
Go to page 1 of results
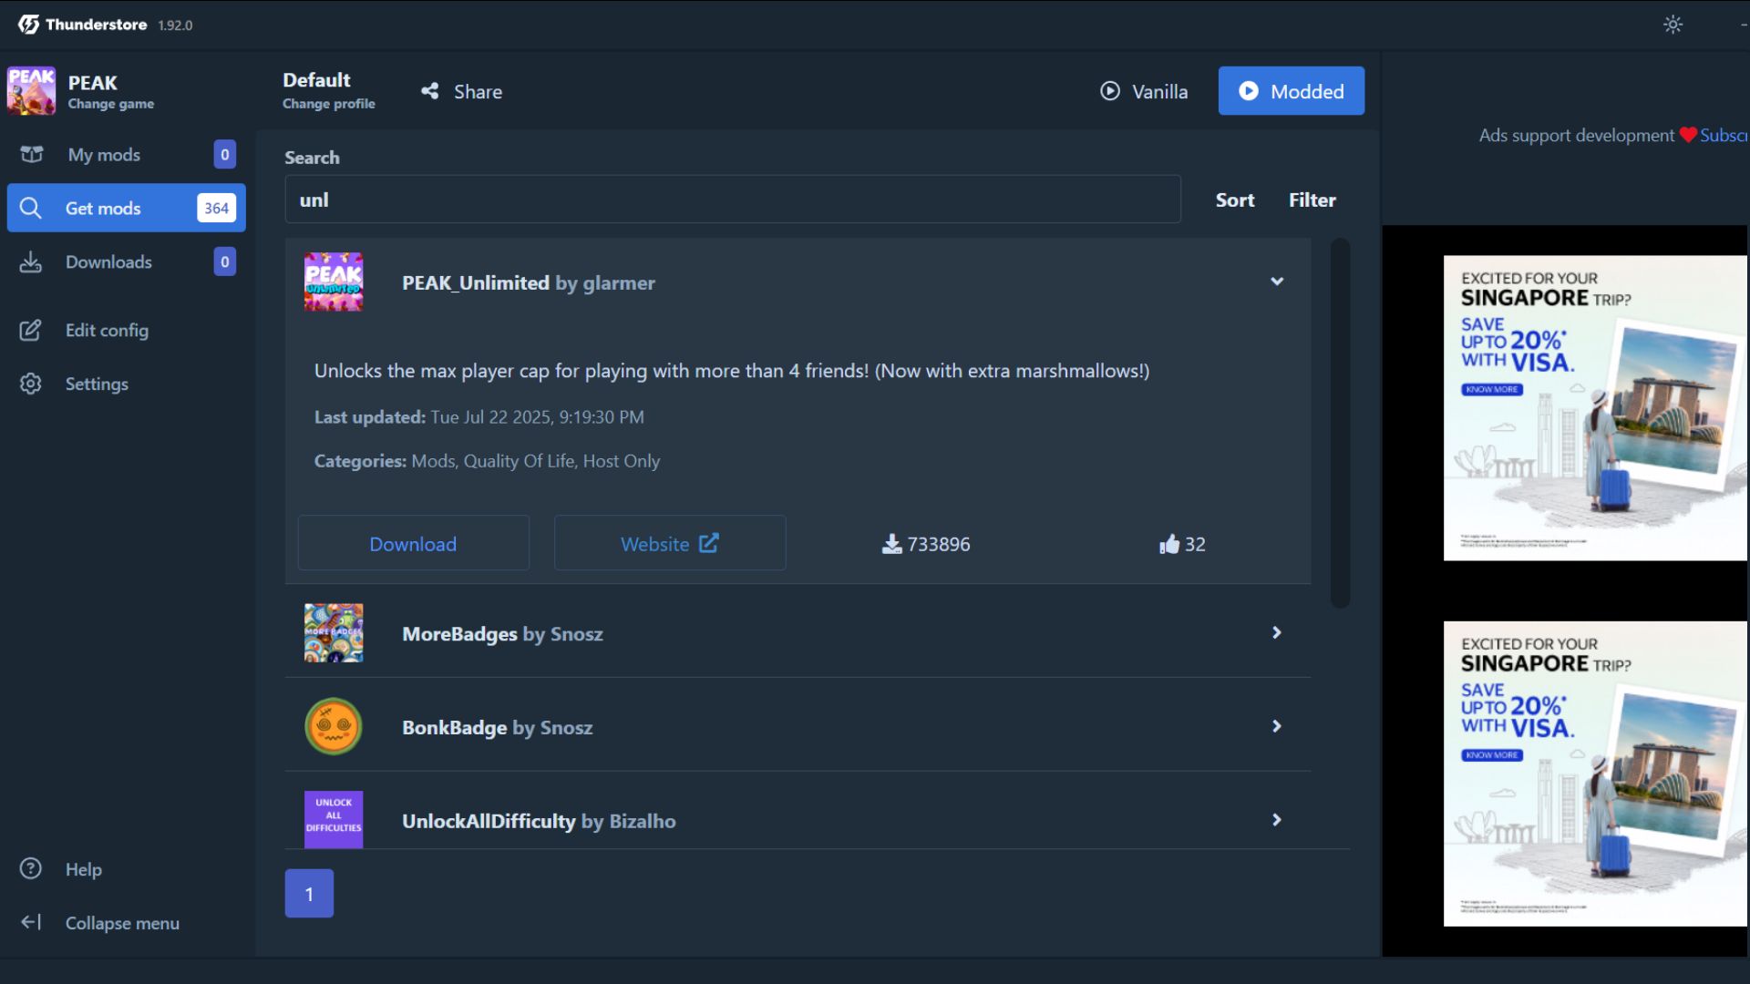[x=309, y=894]
